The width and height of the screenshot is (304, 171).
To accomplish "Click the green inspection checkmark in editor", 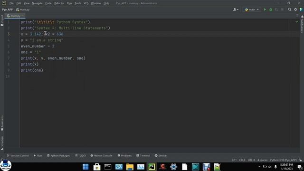I will pos(296,22).
